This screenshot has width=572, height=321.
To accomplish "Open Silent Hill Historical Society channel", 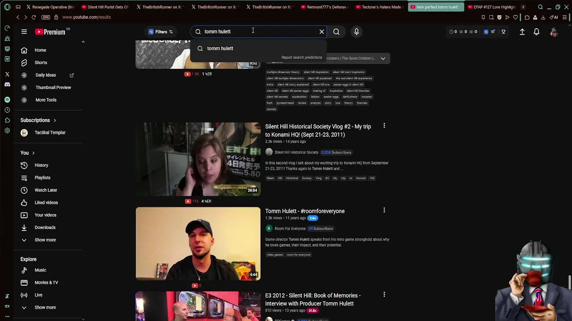I will click(x=296, y=152).
